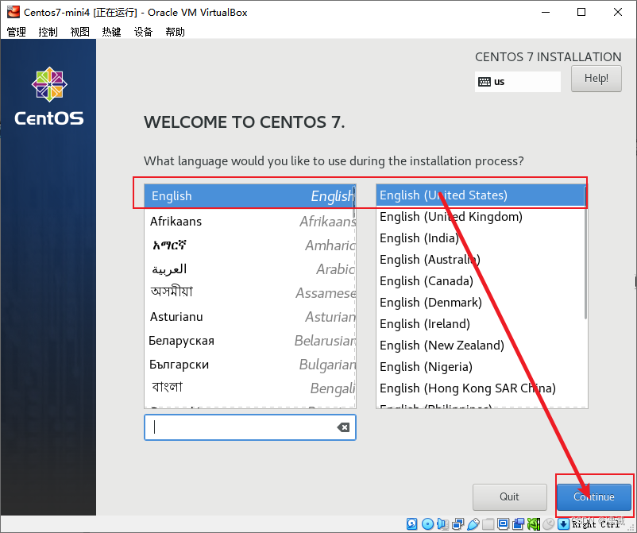Click the shared folders status icon

click(x=488, y=524)
